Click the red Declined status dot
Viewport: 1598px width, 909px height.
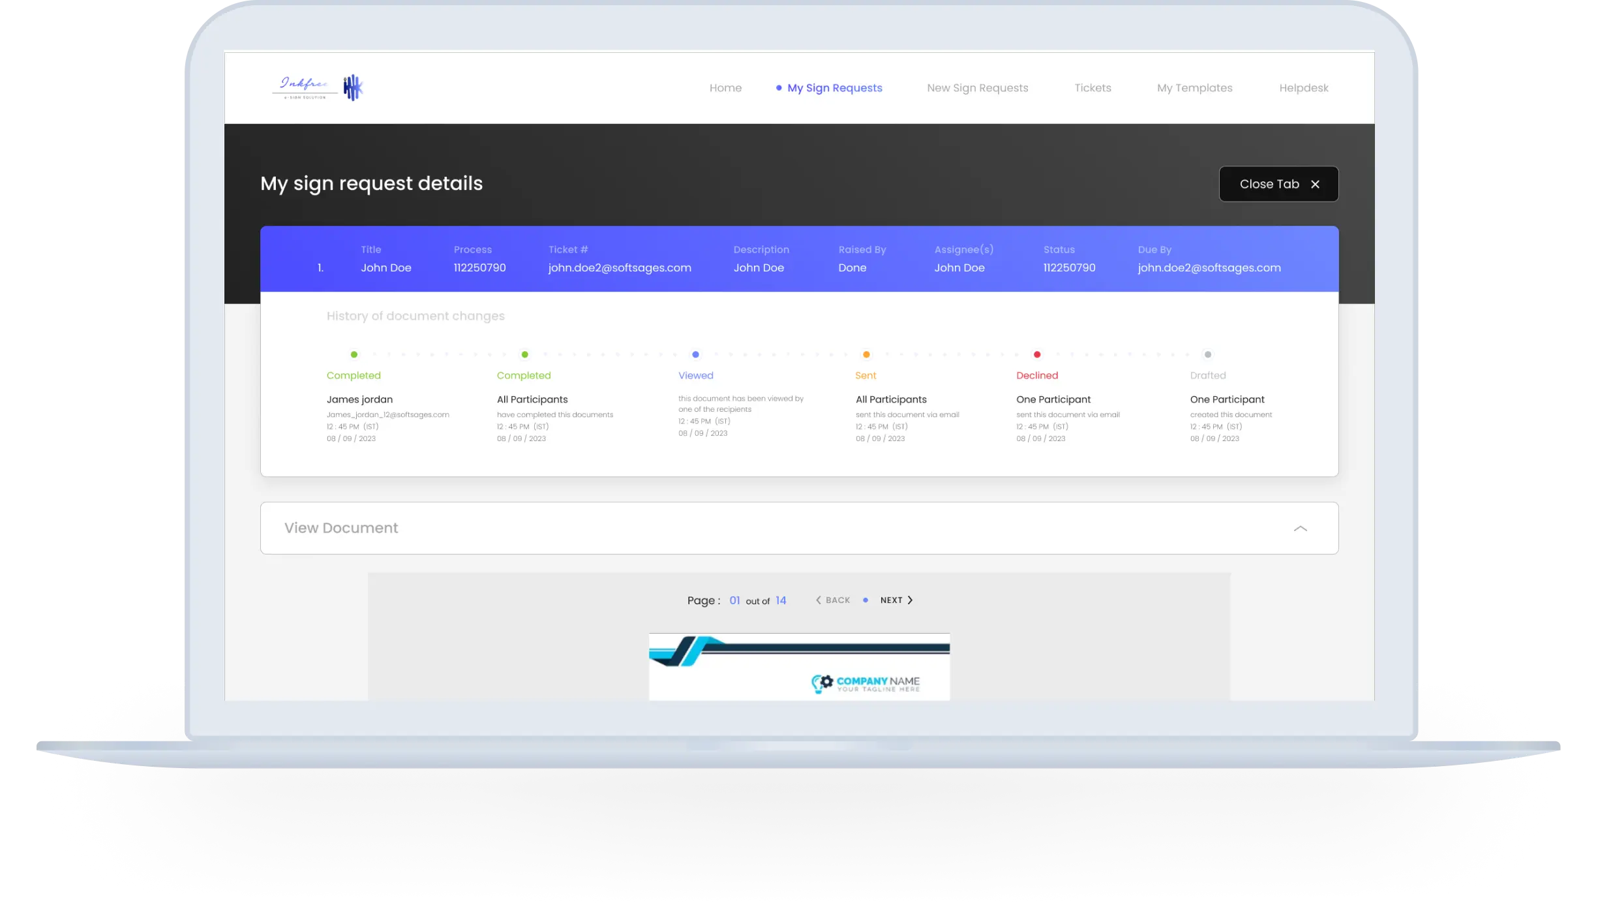pos(1037,354)
